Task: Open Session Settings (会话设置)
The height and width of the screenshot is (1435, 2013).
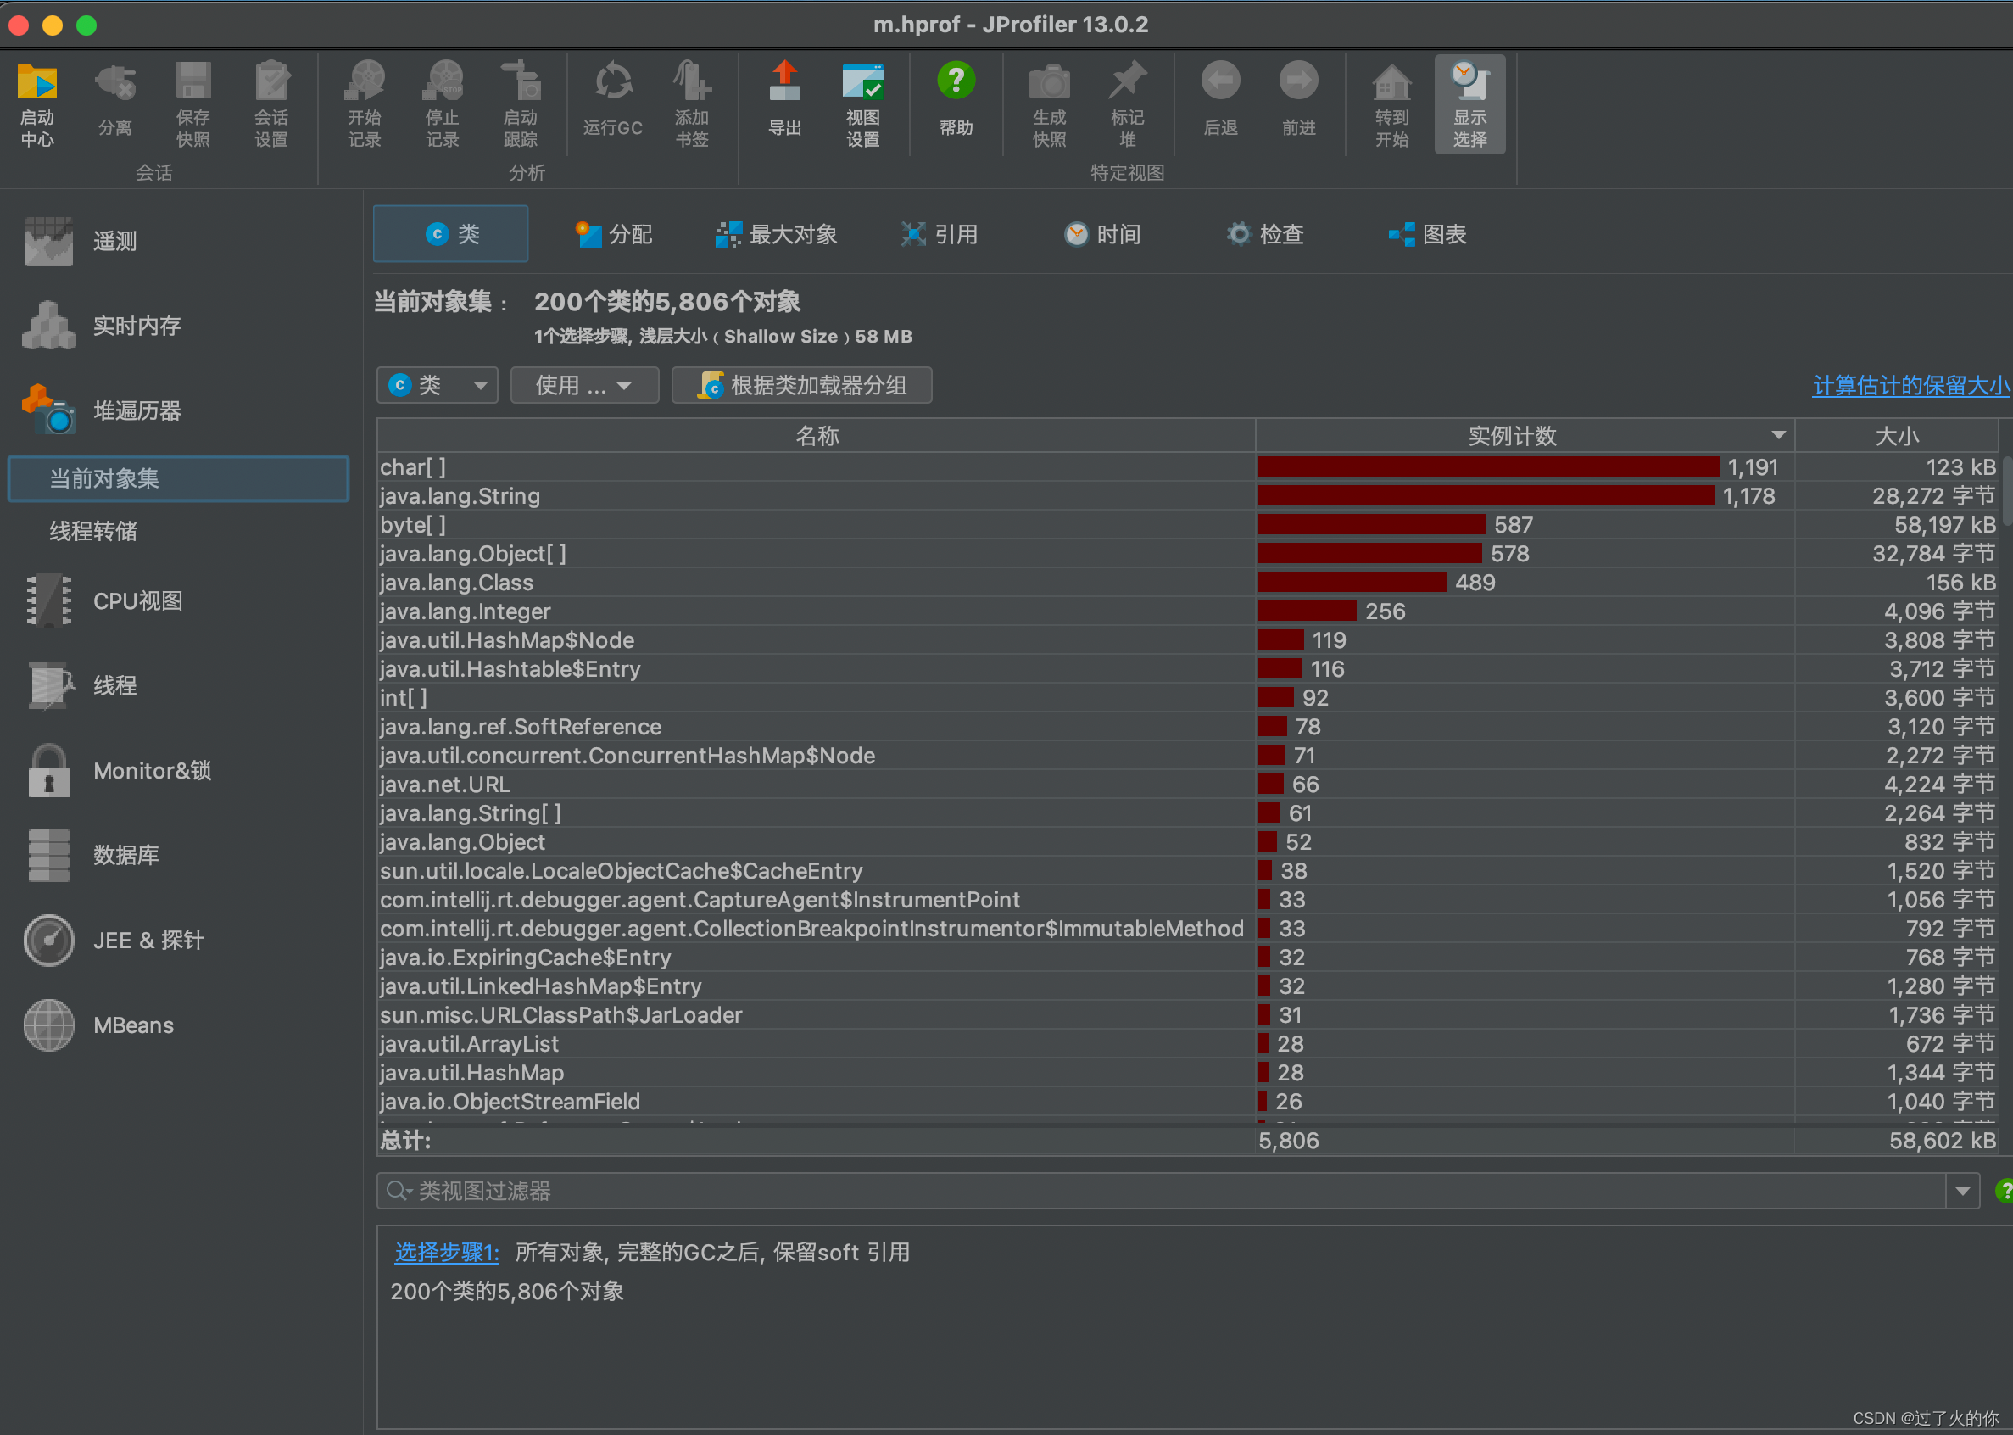Action: click(271, 104)
